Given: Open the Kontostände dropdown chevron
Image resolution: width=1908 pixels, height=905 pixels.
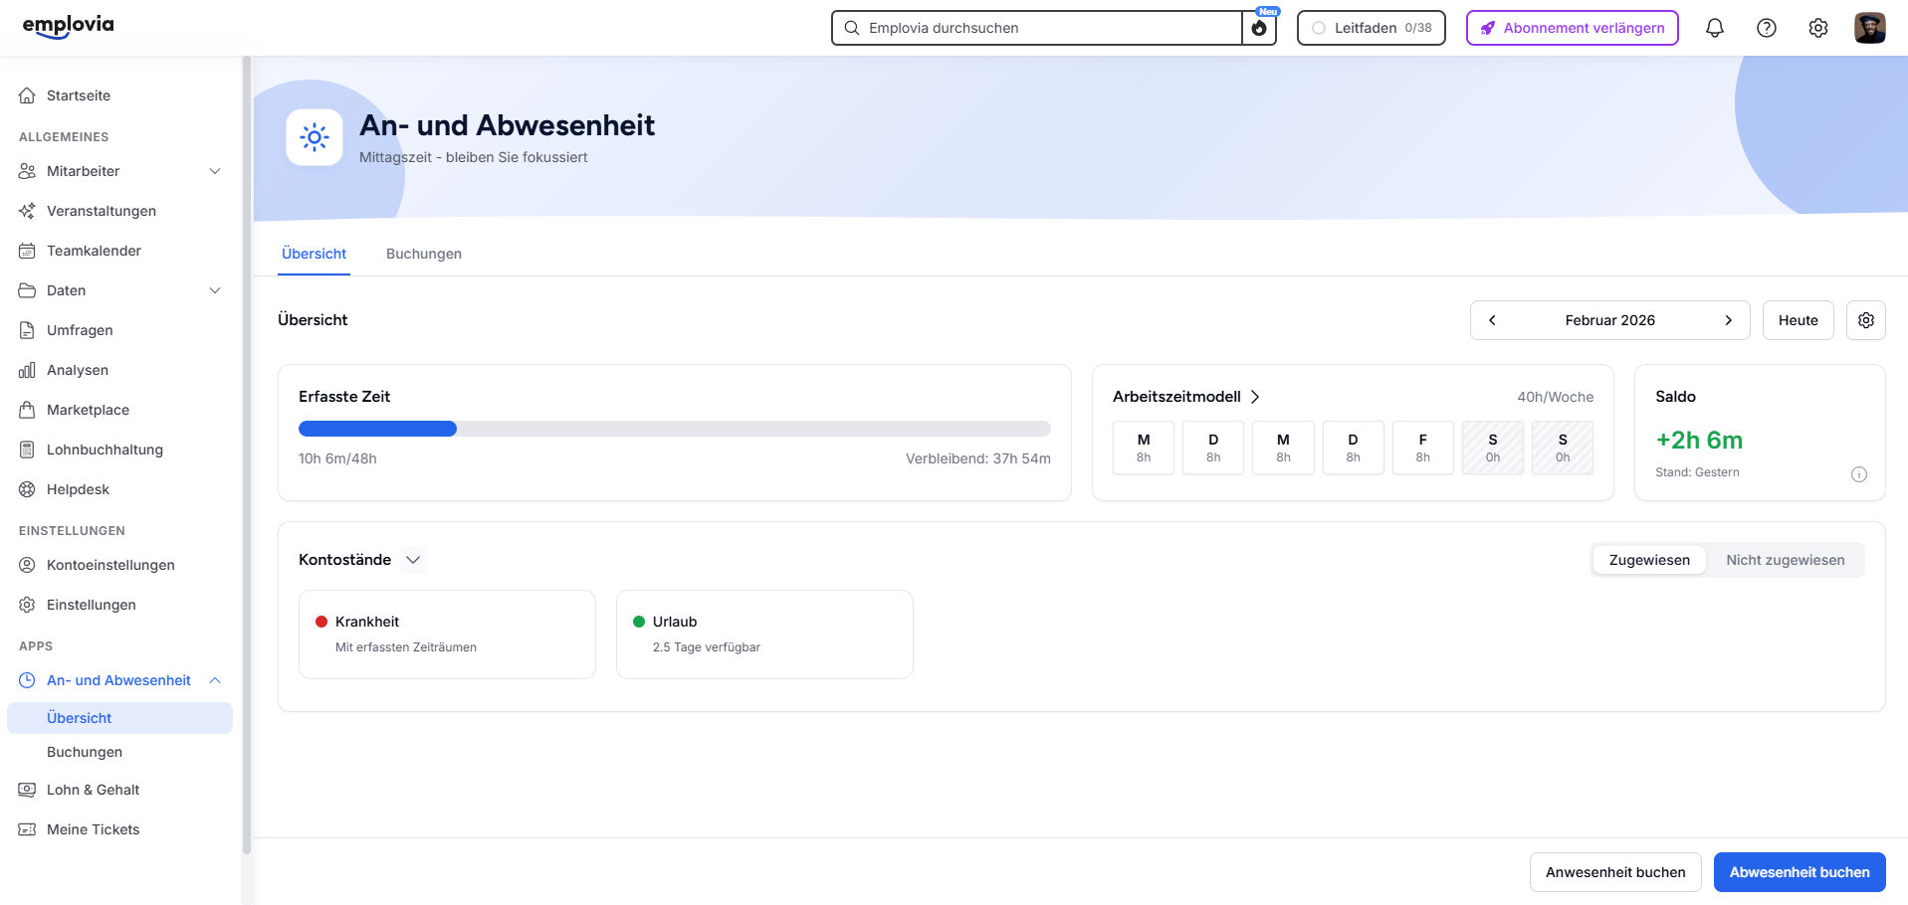Looking at the screenshot, I should [x=412, y=560].
